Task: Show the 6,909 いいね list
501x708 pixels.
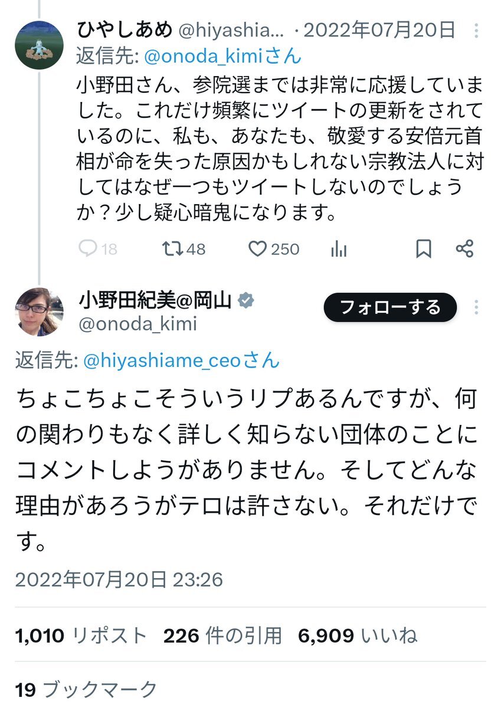Action: [x=358, y=635]
